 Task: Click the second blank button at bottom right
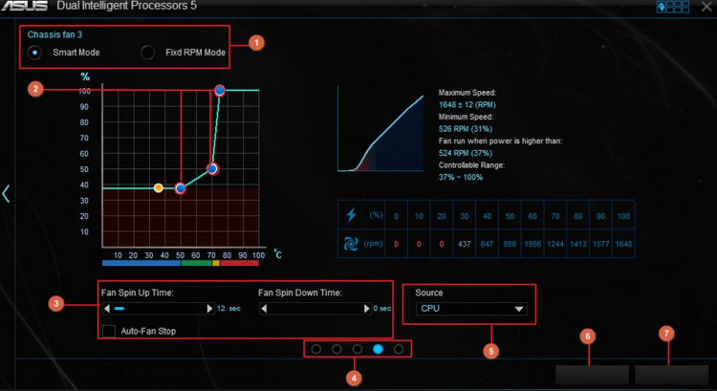(x=672, y=375)
